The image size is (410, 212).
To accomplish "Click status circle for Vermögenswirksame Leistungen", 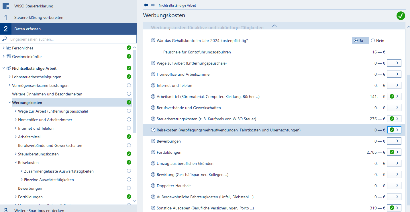I will pos(129,85).
